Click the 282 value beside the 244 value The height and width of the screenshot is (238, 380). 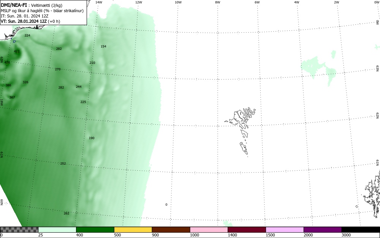tap(61, 87)
